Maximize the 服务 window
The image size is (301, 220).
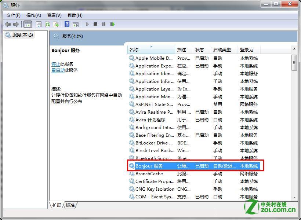coord(276,4)
